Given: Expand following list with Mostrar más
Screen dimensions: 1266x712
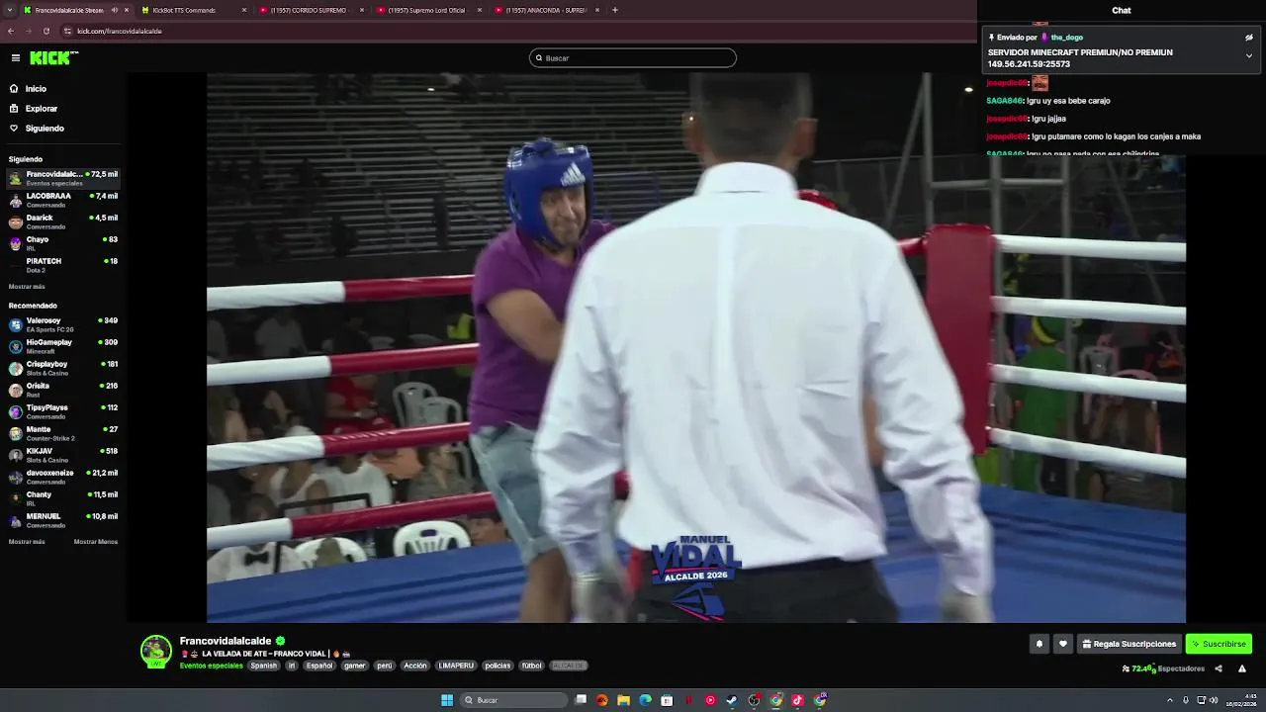Looking at the screenshot, I should click(x=27, y=287).
